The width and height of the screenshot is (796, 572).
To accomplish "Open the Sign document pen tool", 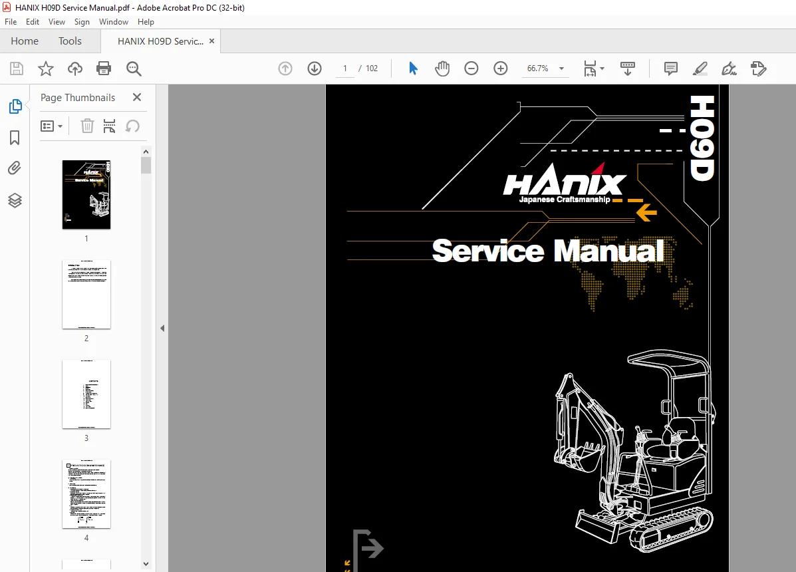I will pyautogui.click(x=729, y=69).
